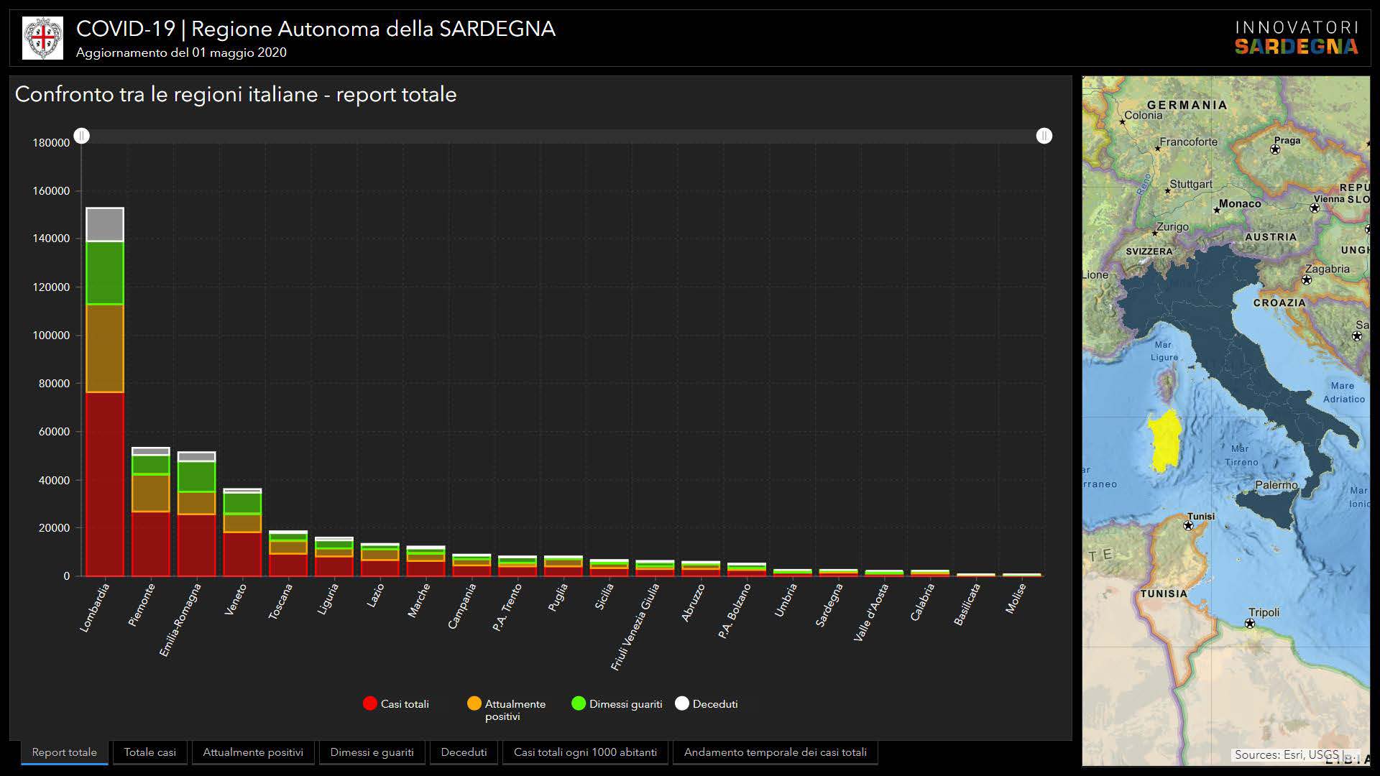Open Casi totali ogni 1000 abitanti tab

click(585, 752)
